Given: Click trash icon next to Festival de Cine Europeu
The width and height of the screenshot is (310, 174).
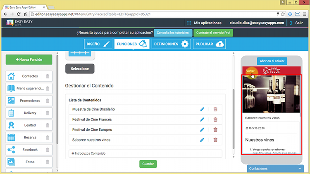Looking at the screenshot, I should (x=215, y=129).
